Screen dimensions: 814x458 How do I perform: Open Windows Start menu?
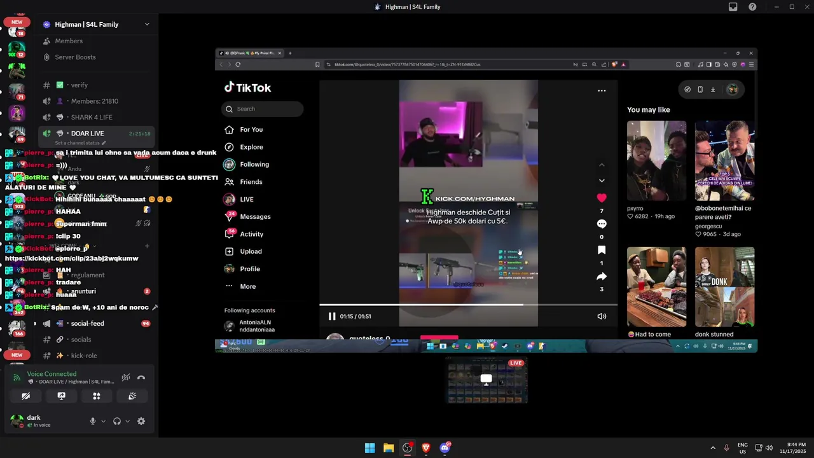click(369, 448)
